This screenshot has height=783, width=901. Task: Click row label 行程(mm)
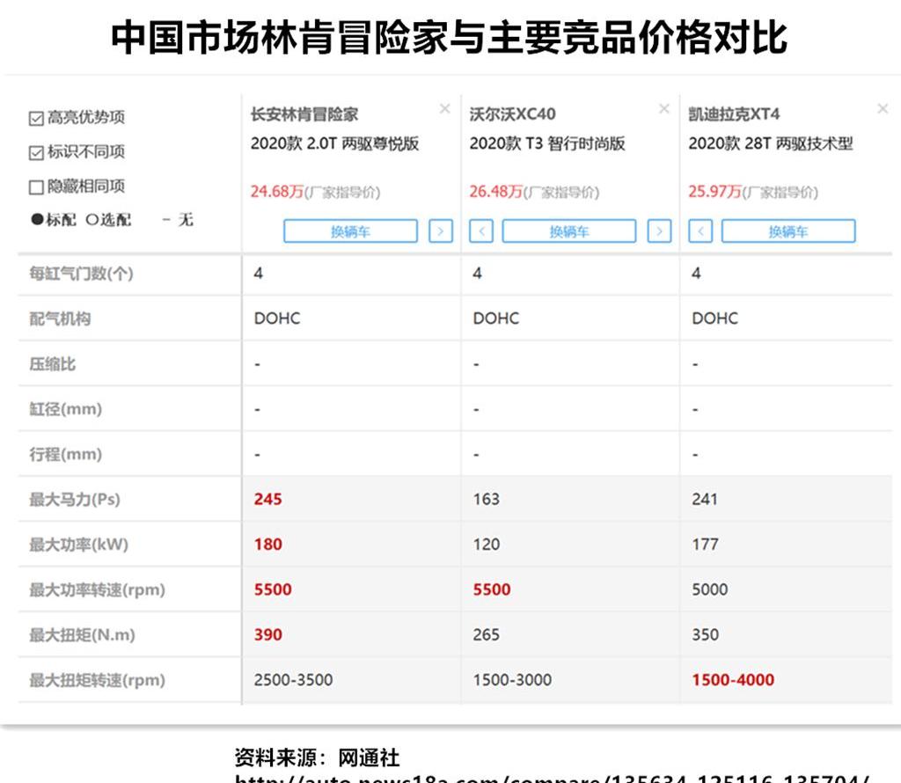click(65, 455)
